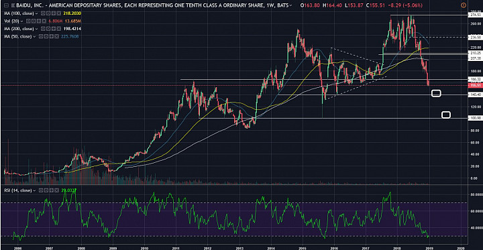Screen dimensions: 483x250
Task: Click the plus icon on Vol (20)
Action: pos(39,21)
